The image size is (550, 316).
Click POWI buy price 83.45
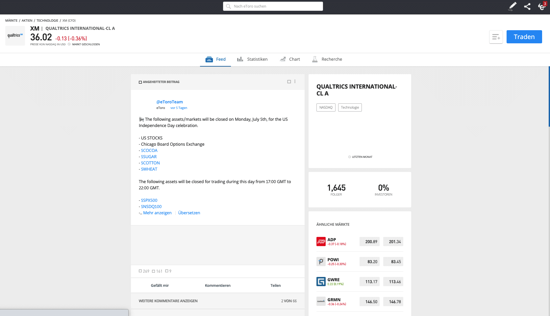click(x=393, y=262)
